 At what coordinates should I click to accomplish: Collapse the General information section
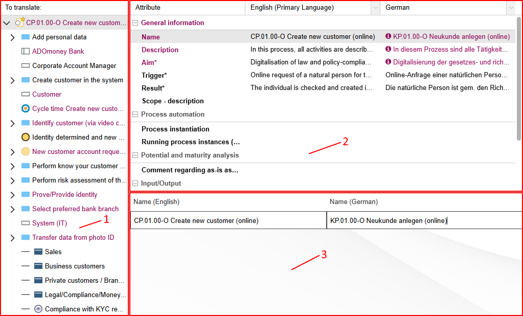(135, 23)
